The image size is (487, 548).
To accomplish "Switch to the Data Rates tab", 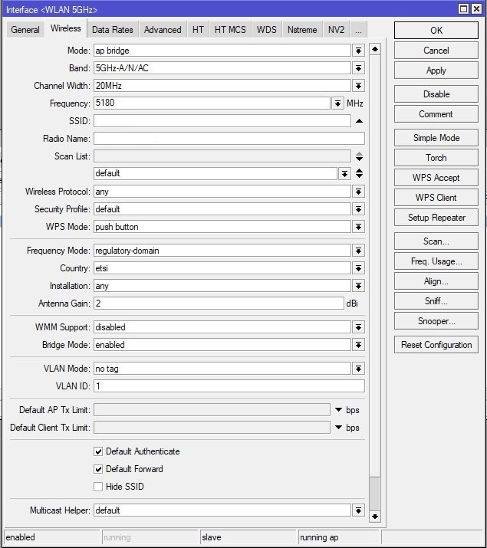I will click(113, 30).
